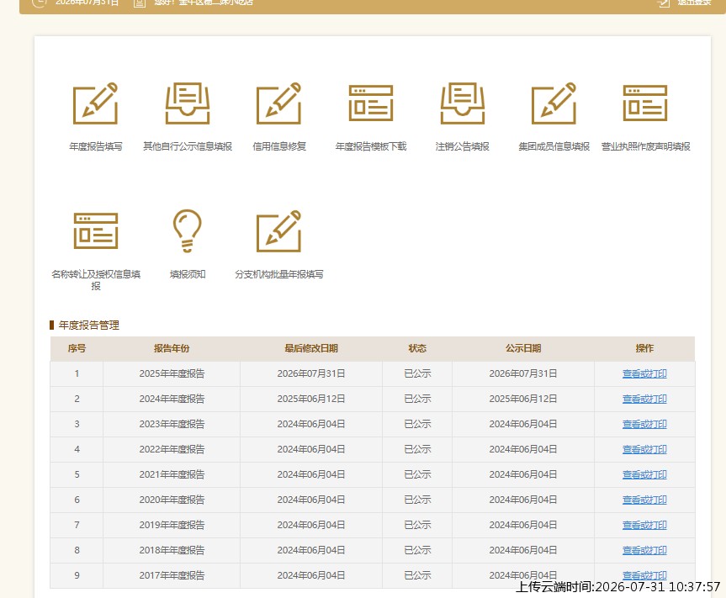
Task: Click sequence number 9 in the table
Action: coord(77,575)
